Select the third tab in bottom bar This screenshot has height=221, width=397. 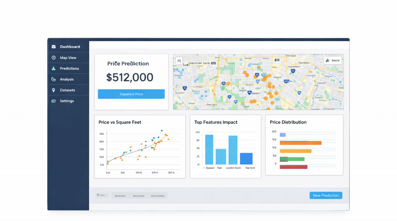157,196
